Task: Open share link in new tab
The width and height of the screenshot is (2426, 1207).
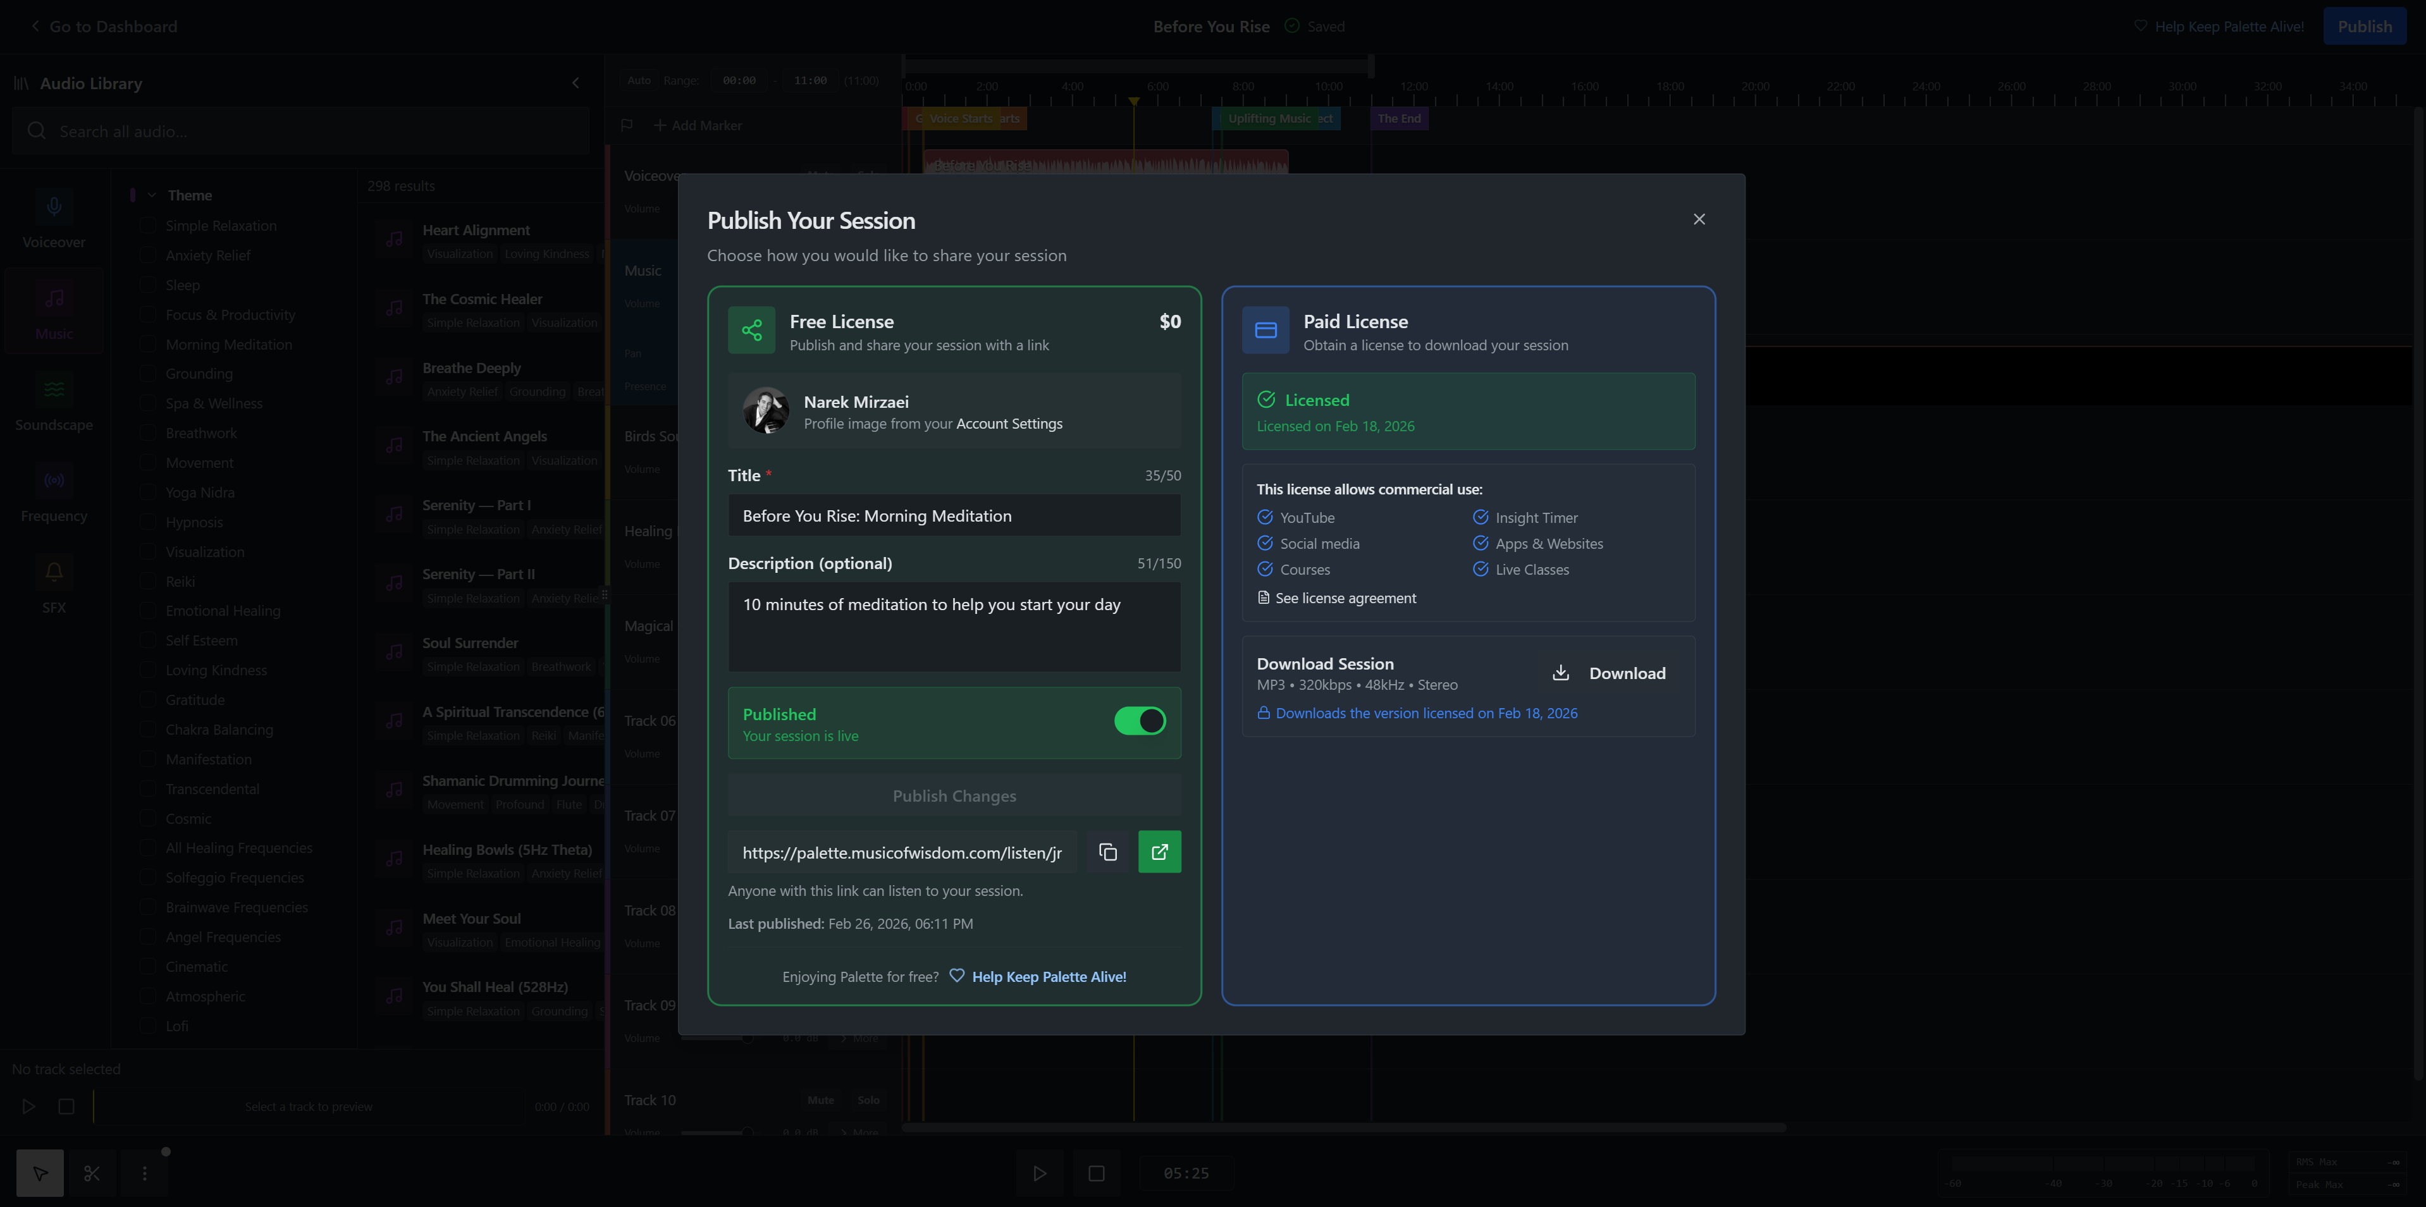Action: 1159,852
